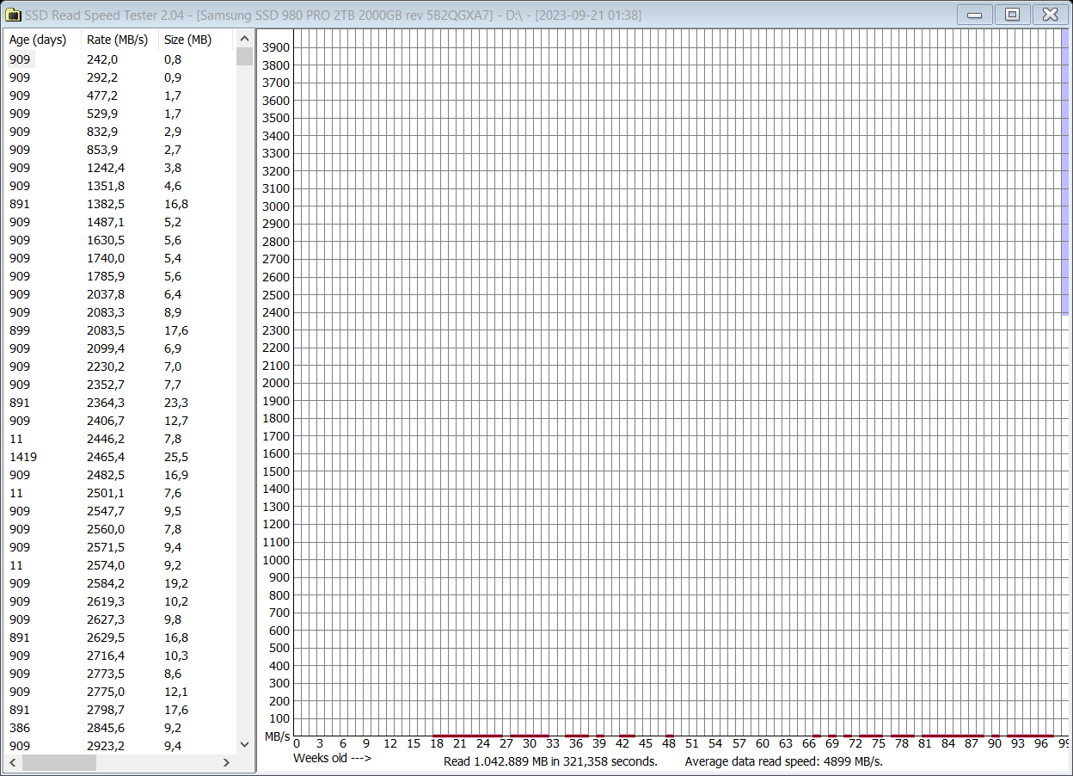Select the row aged 1419 days

(x=86, y=457)
